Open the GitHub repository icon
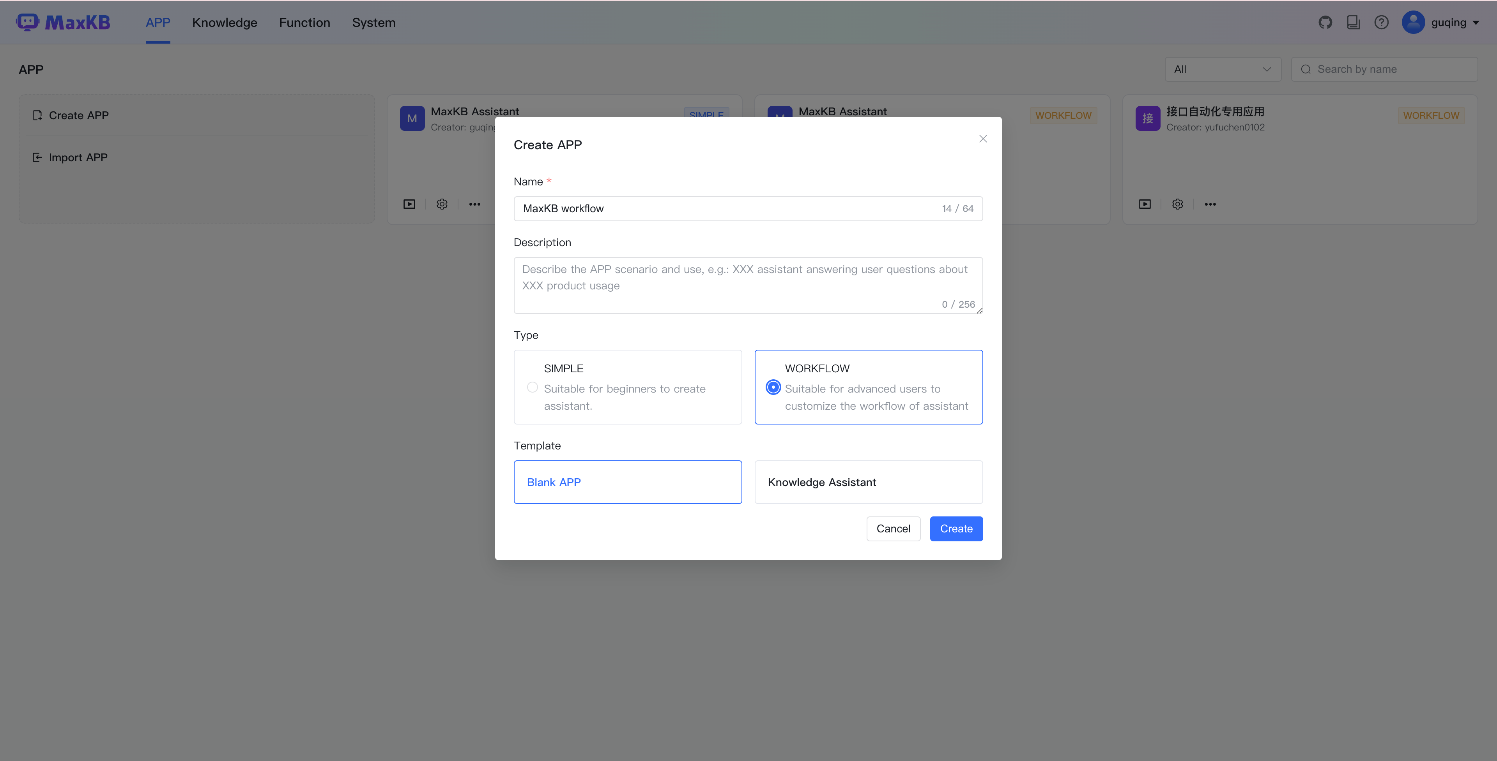The image size is (1497, 761). (1325, 22)
